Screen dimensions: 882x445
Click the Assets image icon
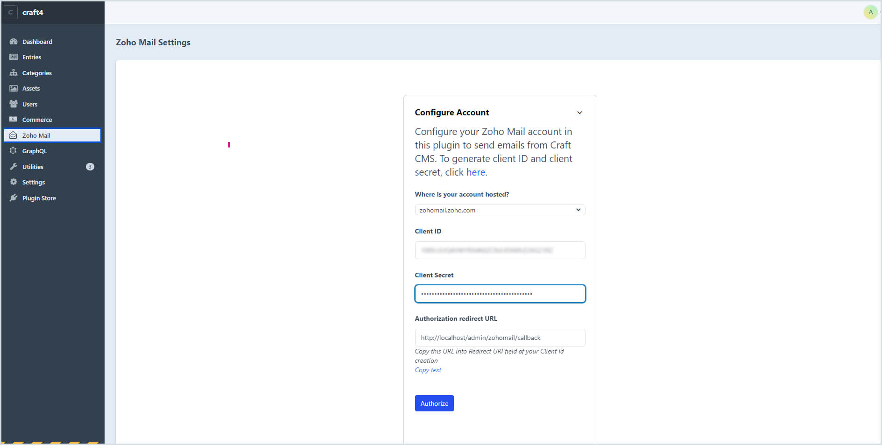click(x=14, y=88)
